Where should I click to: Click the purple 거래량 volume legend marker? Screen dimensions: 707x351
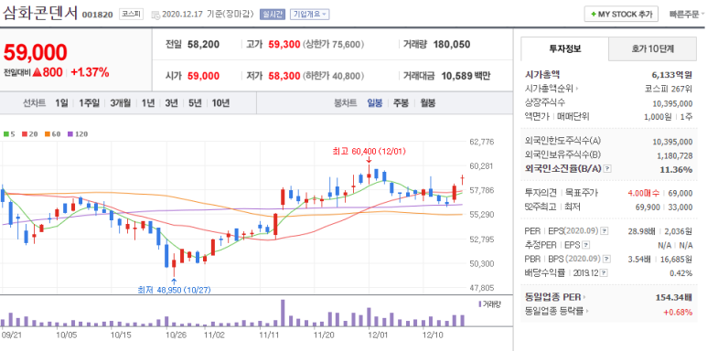pyautogui.click(x=480, y=304)
